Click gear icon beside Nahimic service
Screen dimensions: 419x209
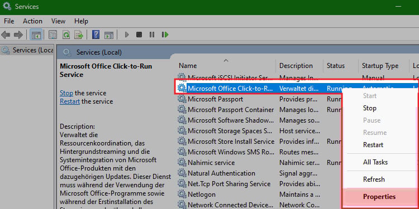pos(182,162)
